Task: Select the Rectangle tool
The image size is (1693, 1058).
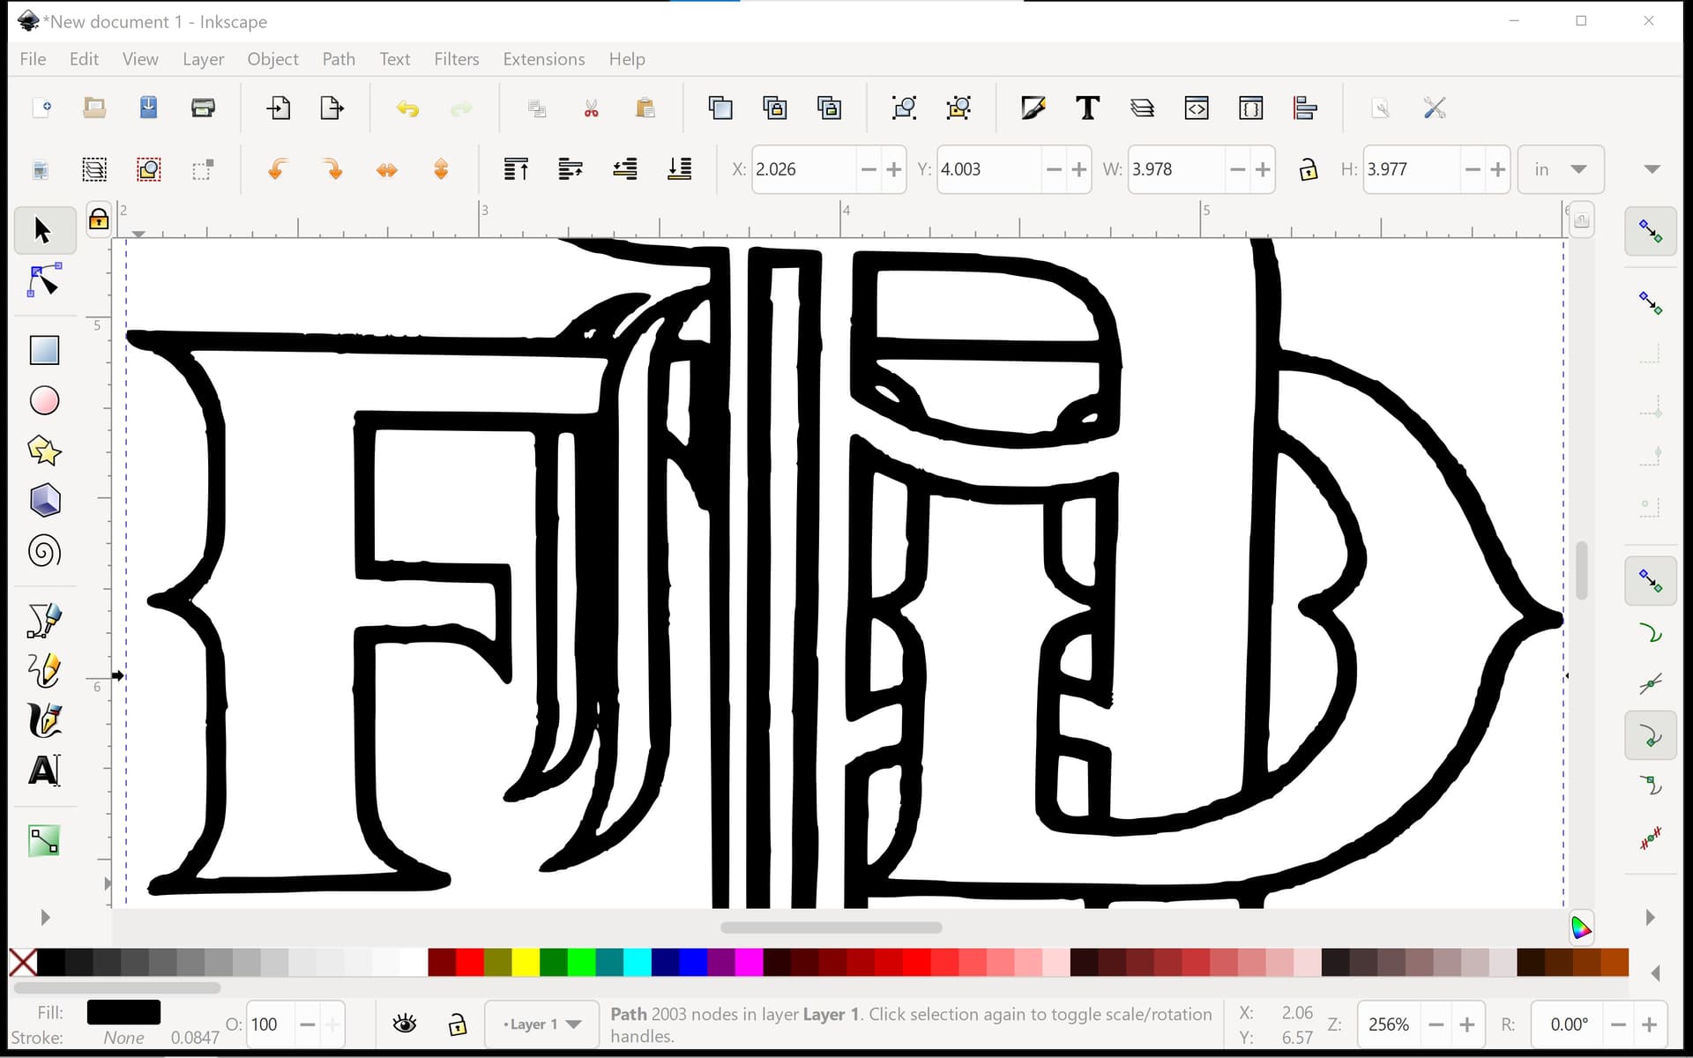Action: [x=44, y=350]
